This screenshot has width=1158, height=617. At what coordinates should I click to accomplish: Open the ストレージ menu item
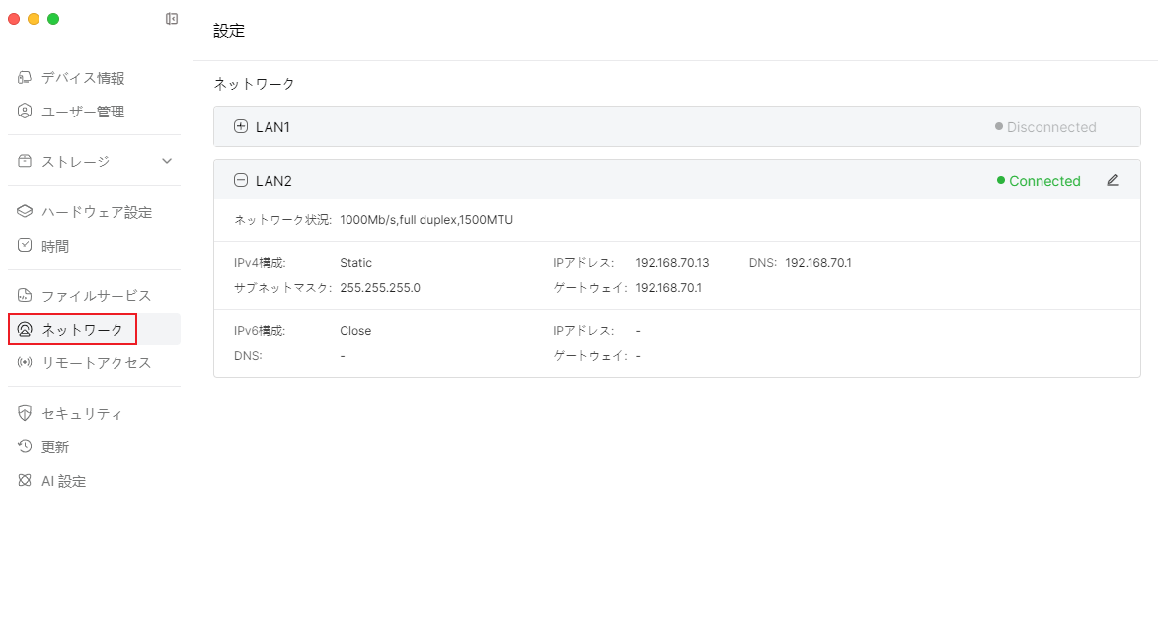75,161
